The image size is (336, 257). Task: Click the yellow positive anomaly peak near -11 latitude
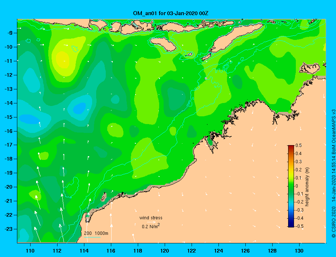tap(63, 60)
